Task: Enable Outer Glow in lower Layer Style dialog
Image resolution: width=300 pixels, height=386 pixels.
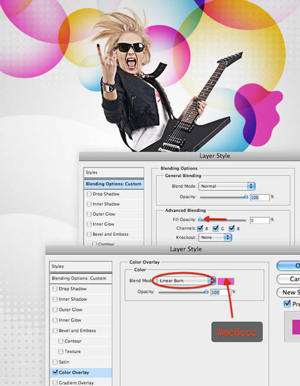Action: tap(55, 310)
